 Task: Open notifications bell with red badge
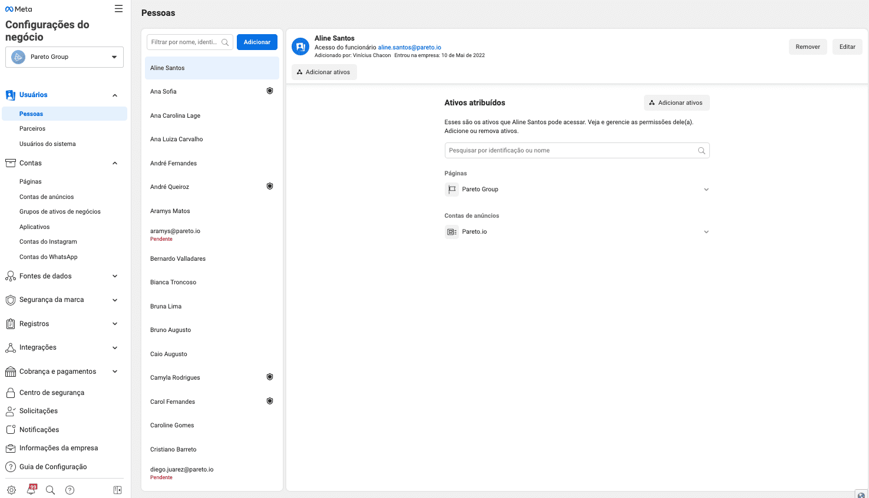pos(31,490)
